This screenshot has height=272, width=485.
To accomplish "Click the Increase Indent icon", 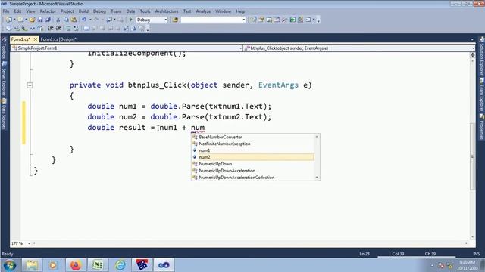I will coord(58,29).
